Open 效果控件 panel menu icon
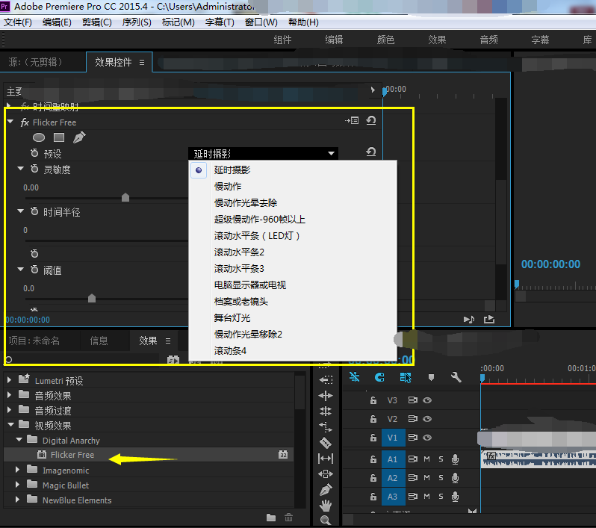 (142, 62)
